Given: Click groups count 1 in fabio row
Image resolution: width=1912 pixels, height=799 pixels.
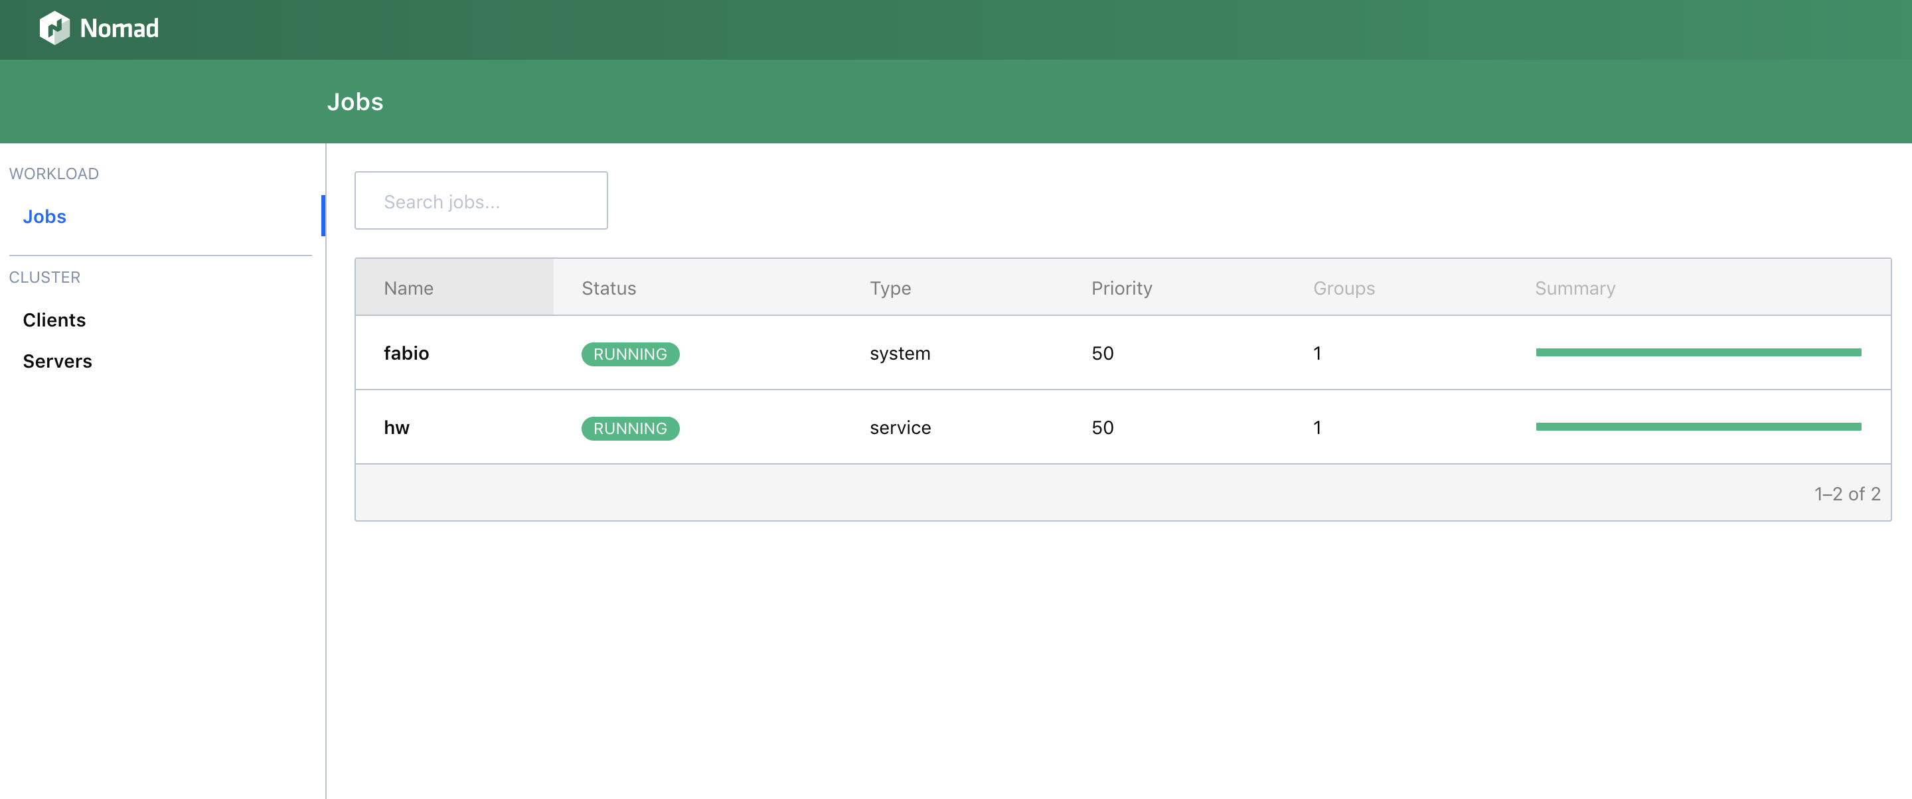Looking at the screenshot, I should [1316, 353].
